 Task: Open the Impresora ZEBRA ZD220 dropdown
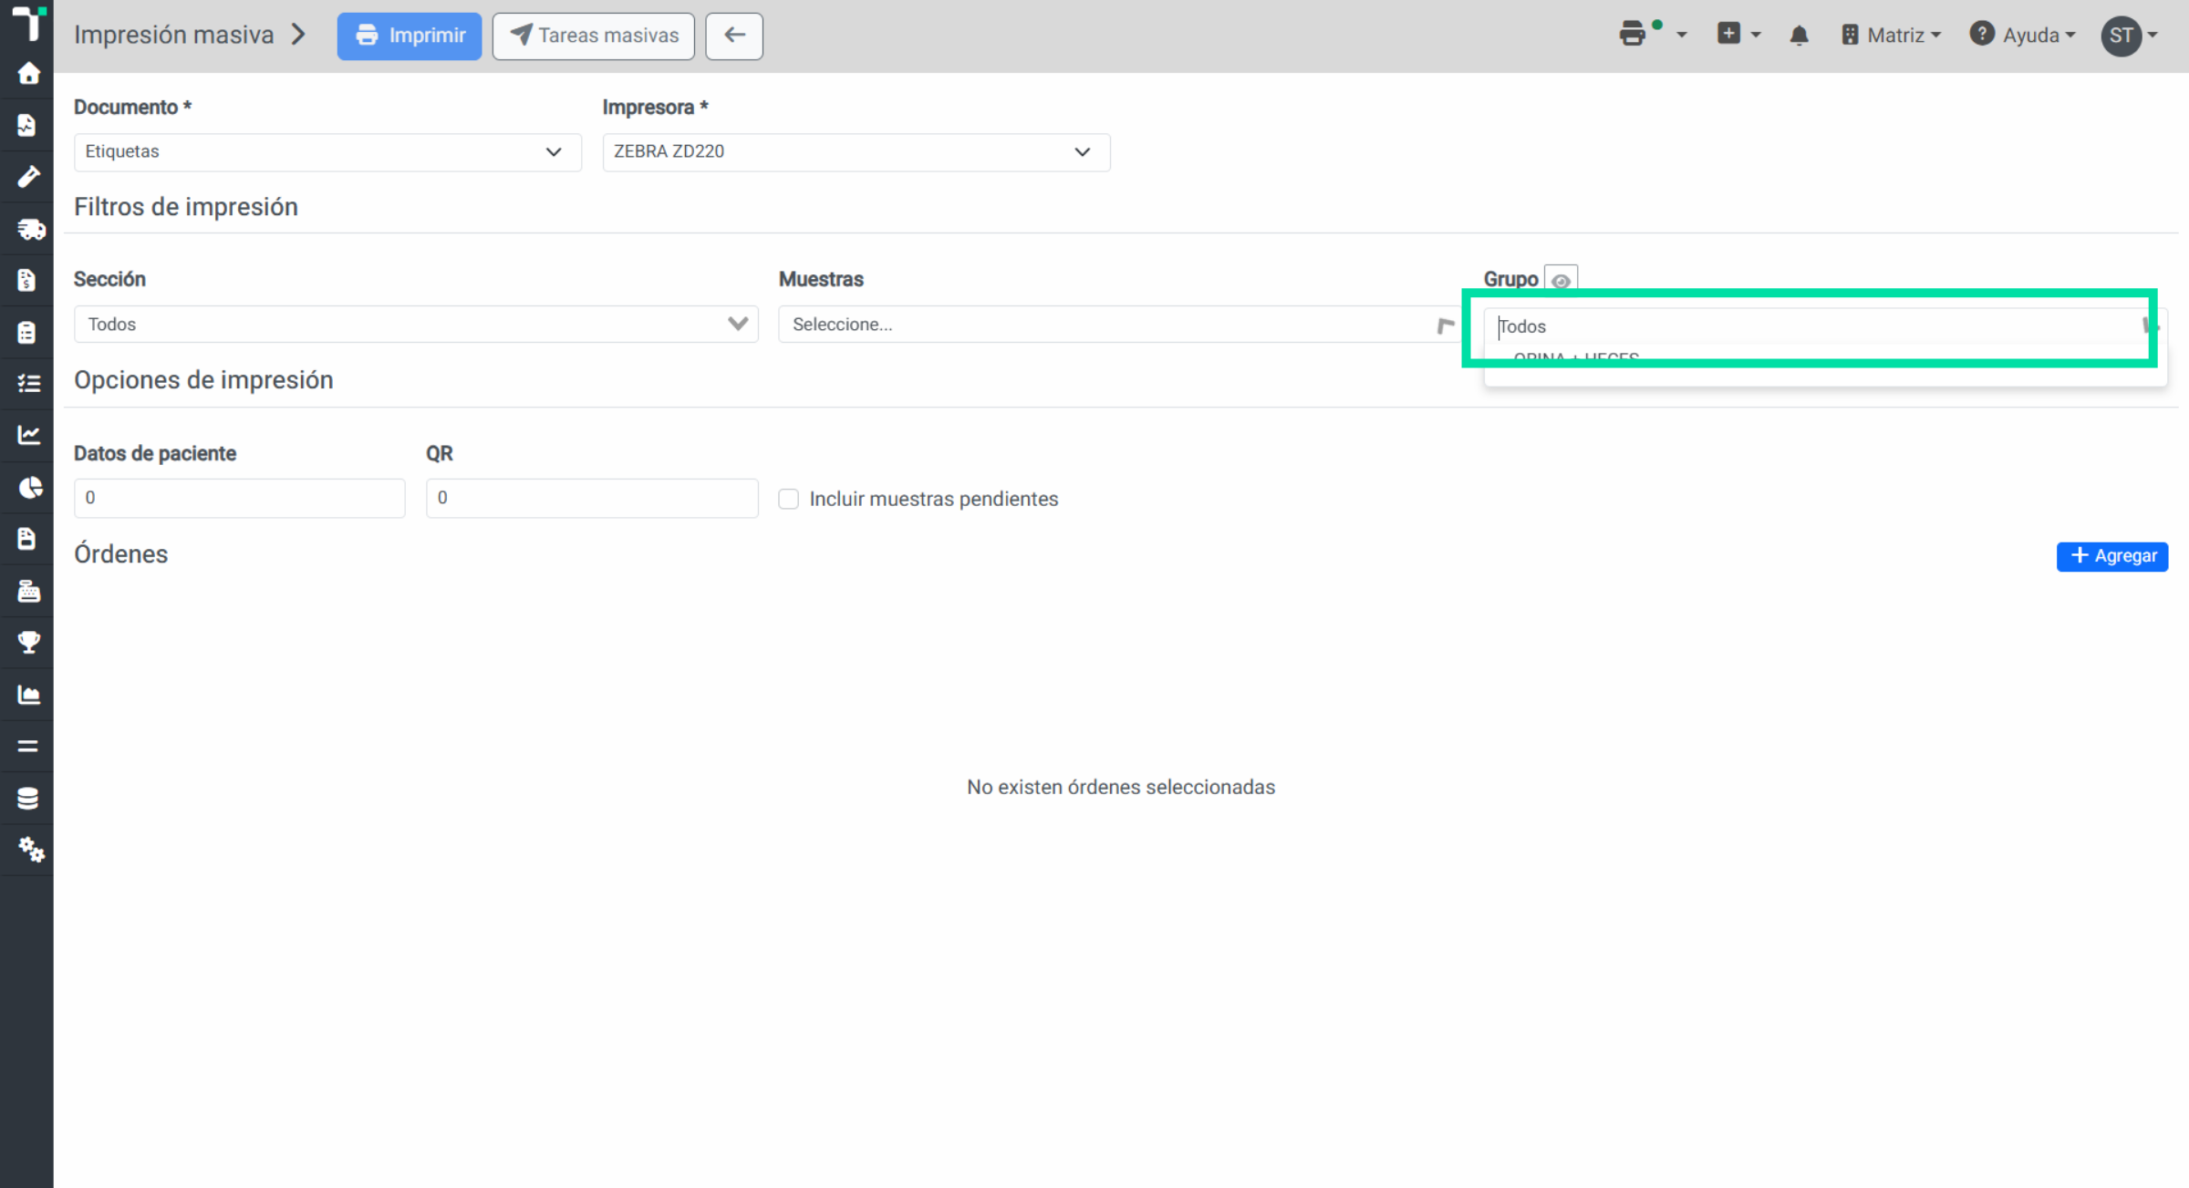pyautogui.click(x=856, y=151)
